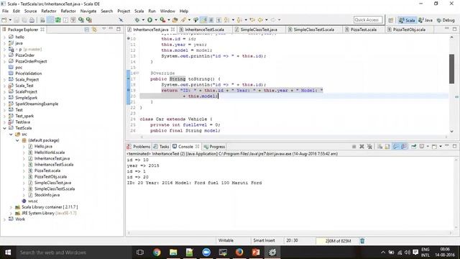Image resolution: width=460 pixels, height=259 pixels.
Task: Open the Navigate menu
Action: (88, 11)
